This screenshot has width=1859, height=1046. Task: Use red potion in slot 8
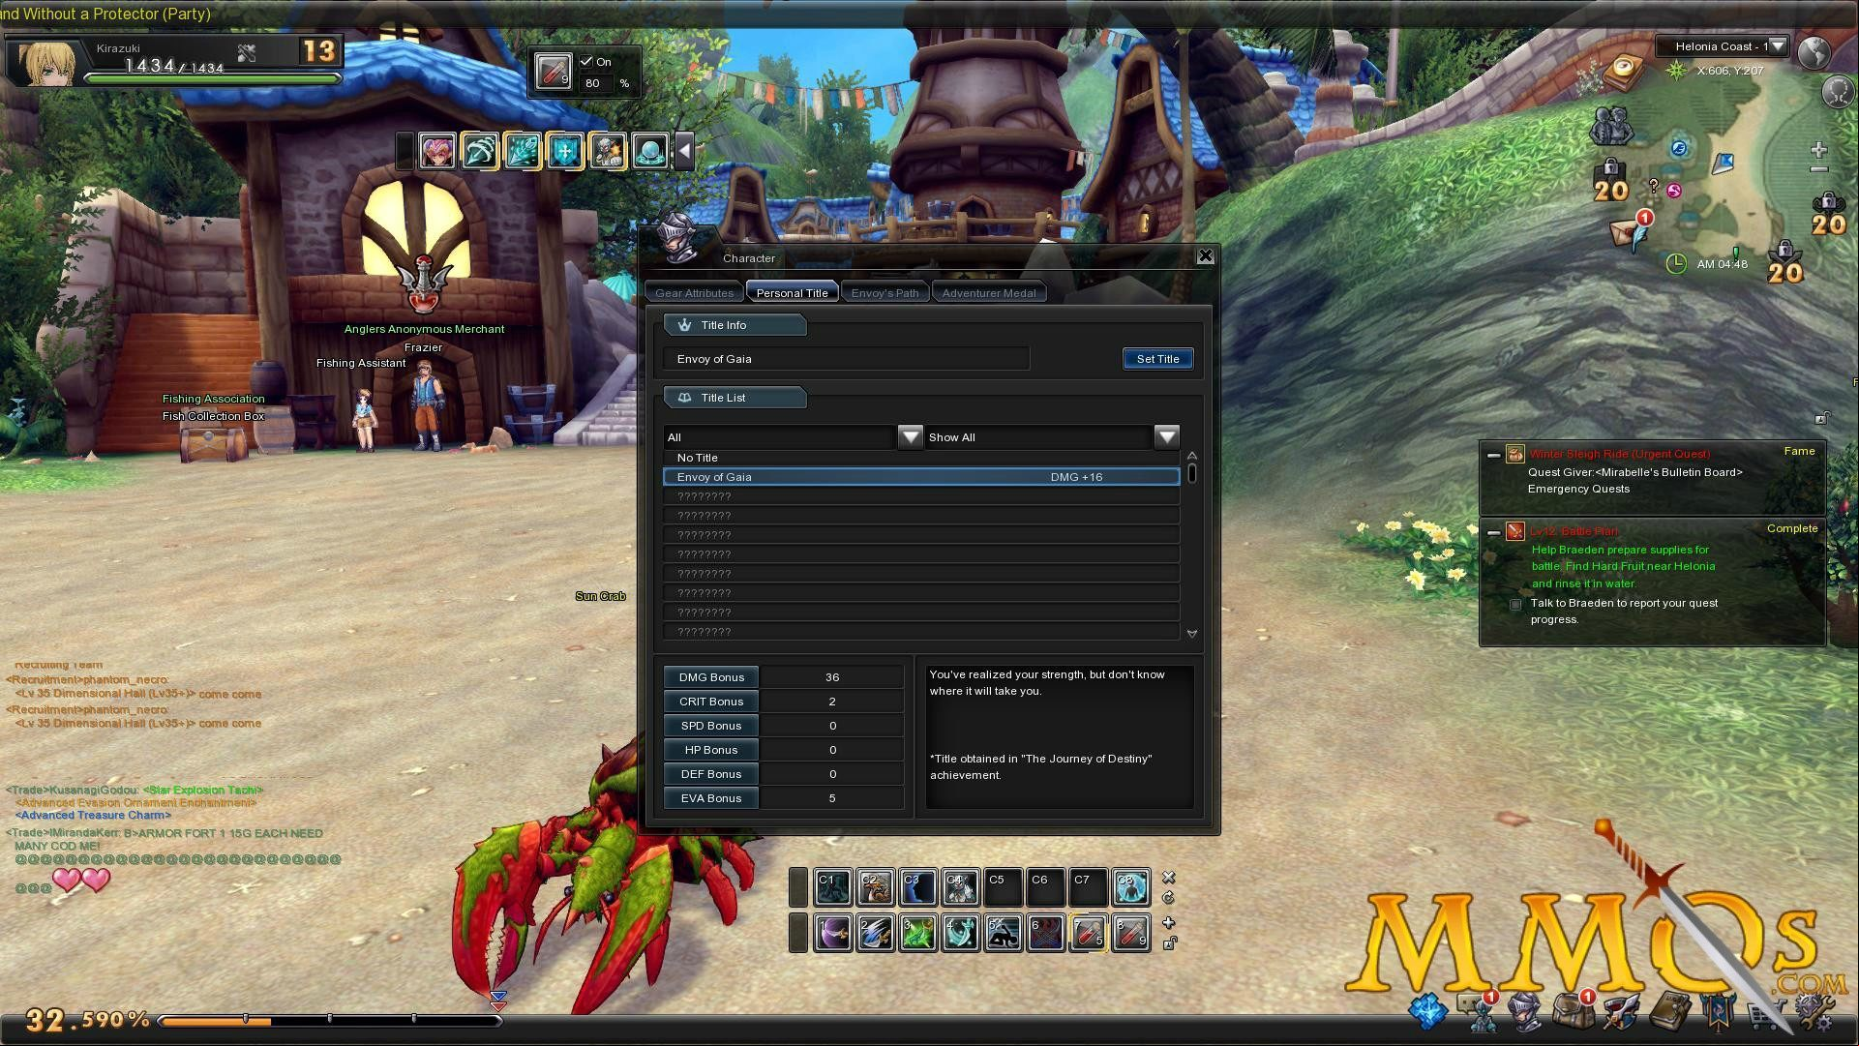[x=1130, y=933]
